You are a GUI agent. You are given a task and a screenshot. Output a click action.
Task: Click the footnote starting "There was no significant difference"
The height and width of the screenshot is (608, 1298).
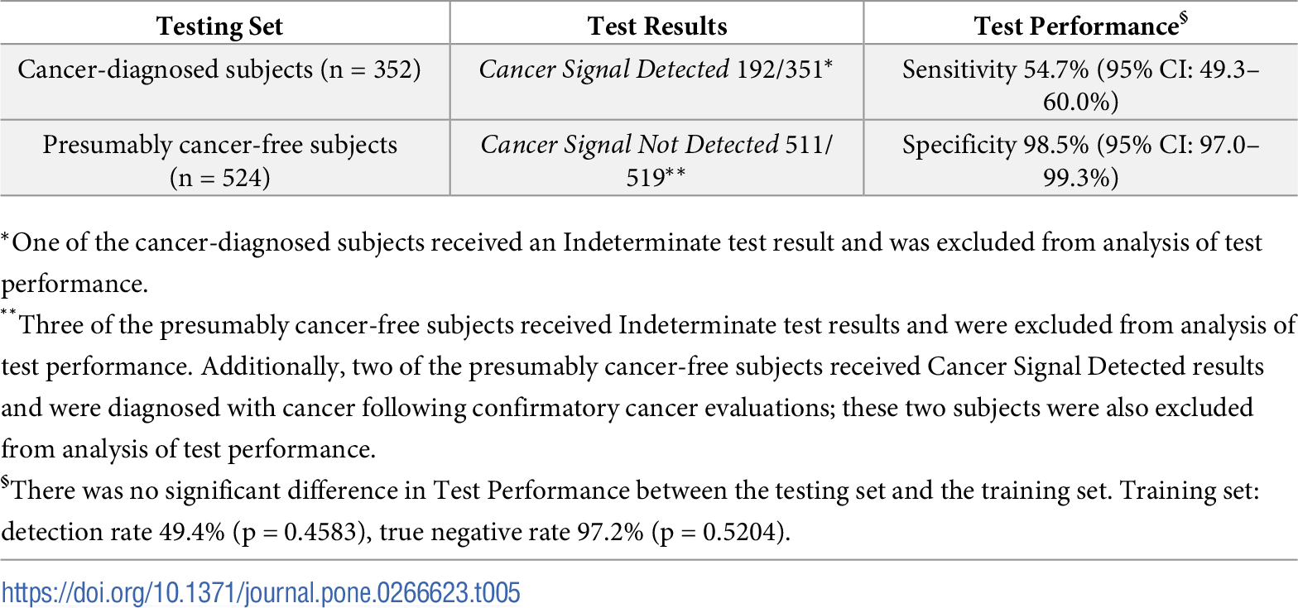(629, 491)
